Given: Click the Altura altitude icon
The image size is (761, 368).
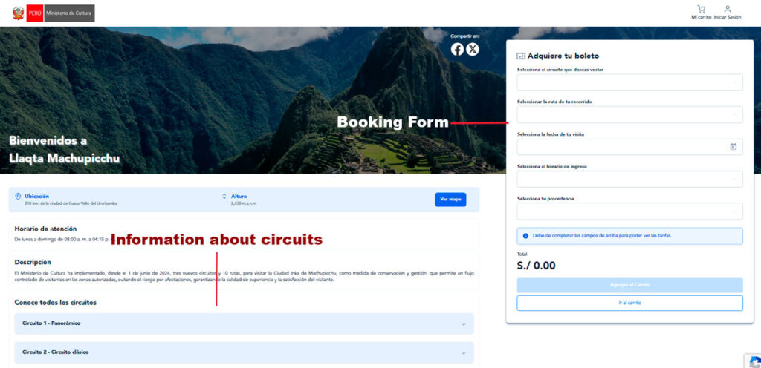Looking at the screenshot, I should 224,197.
